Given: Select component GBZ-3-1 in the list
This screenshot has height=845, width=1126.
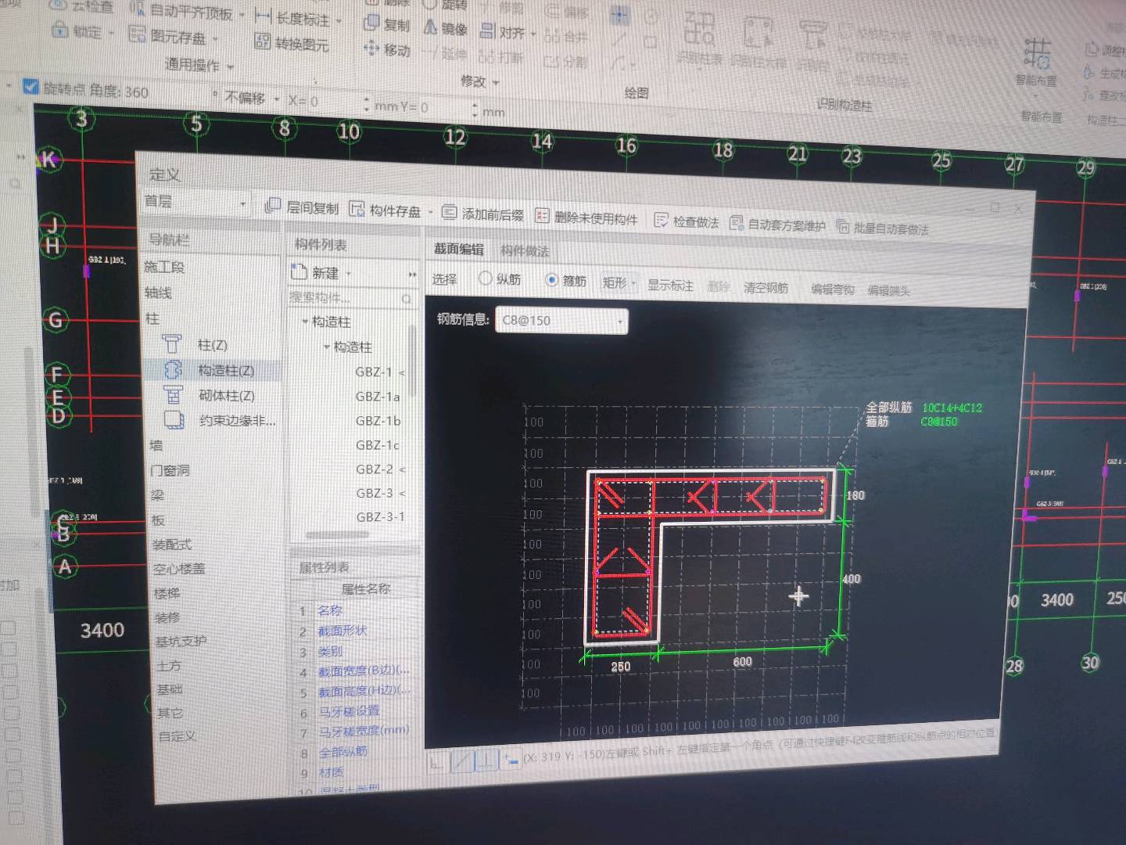Looking at the screenshot, I should tap(381, 516).
